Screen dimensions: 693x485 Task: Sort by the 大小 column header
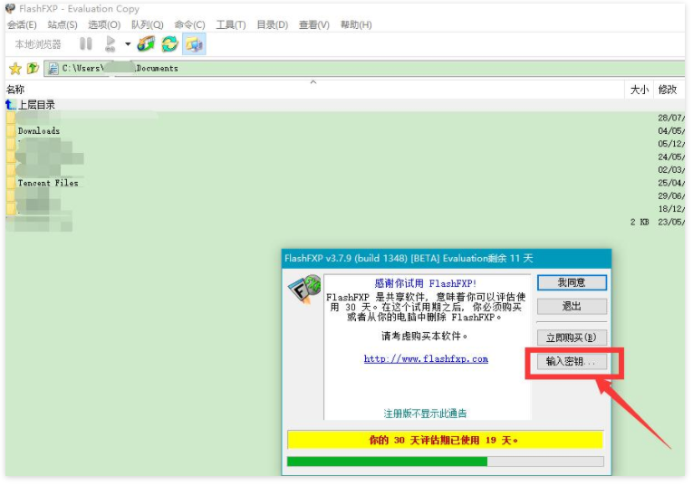click(639, 90)
